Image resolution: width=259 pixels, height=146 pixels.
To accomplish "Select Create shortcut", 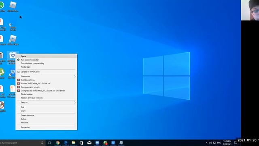I will click(46, 115).
